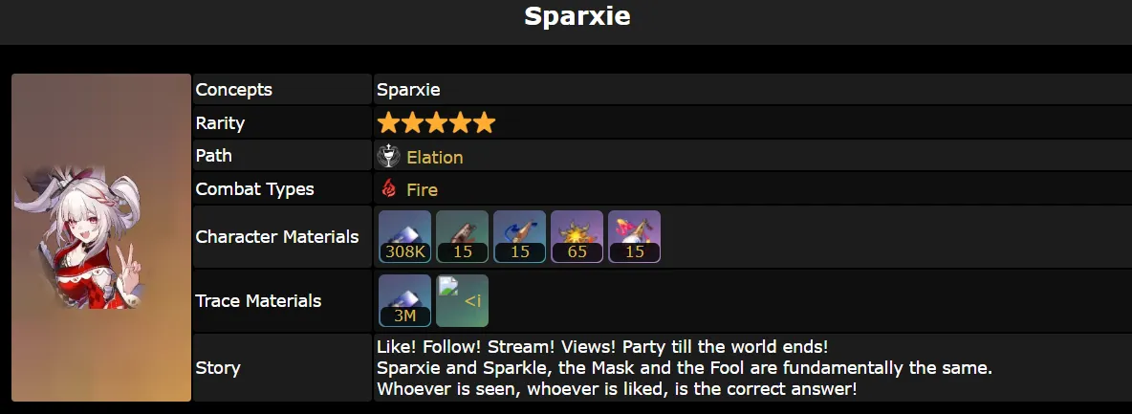The width and height of the screenshot is (1132, 414).
Task: Click the broken-image trace material tile
Action: [x=463, y=301]
